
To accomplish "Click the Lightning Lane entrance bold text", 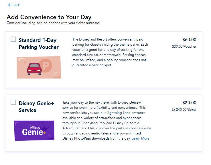I will click(128, 113).
